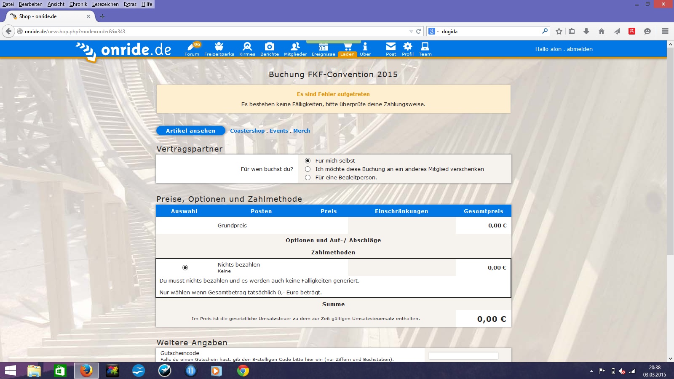Open the Chronik menu
Viewport: 674px width, 379px height.
[x=78, y=4]
